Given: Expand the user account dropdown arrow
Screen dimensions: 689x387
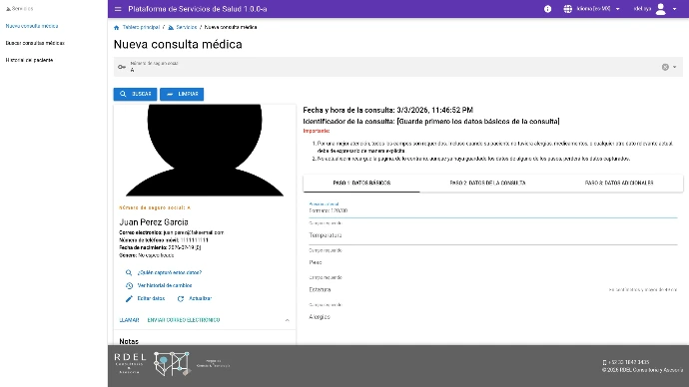Looking at the screenshot, I should click(674, 9).
